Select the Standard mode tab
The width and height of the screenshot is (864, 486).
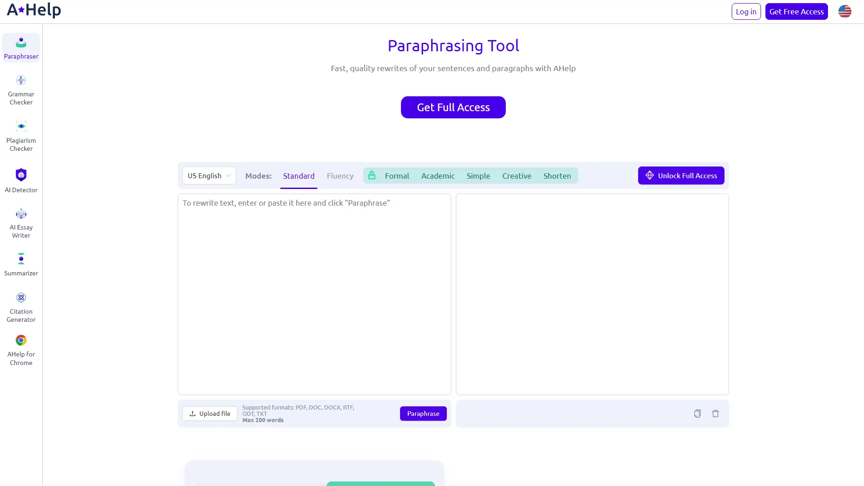(x=299, y=176)
